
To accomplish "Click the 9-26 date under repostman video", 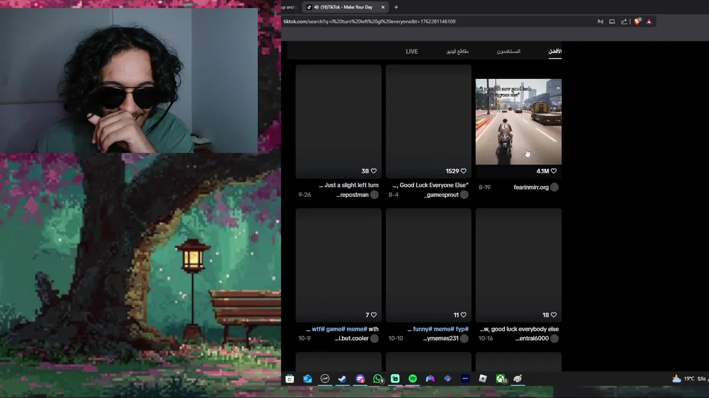I will (305, 195).
